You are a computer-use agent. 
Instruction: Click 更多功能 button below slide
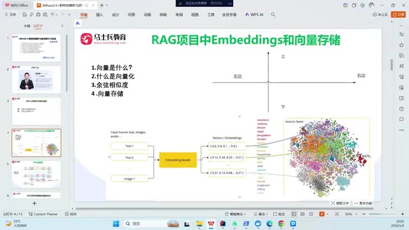(363, 203)
